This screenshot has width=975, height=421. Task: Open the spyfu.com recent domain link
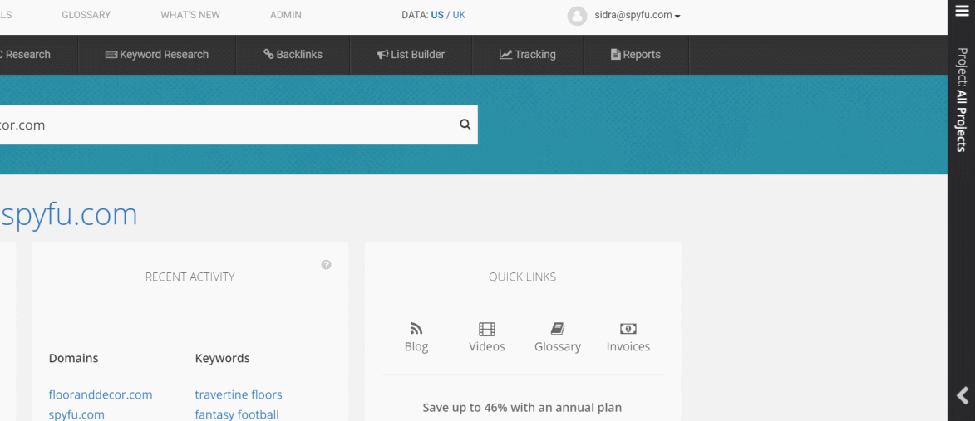(x=76, y=414)
